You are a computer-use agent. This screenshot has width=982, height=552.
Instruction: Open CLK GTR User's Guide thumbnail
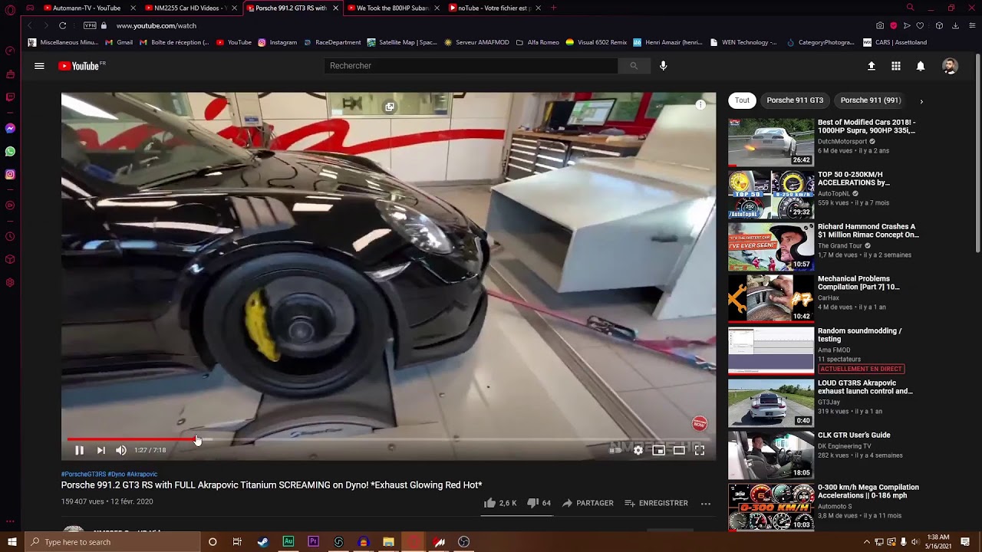771,455
